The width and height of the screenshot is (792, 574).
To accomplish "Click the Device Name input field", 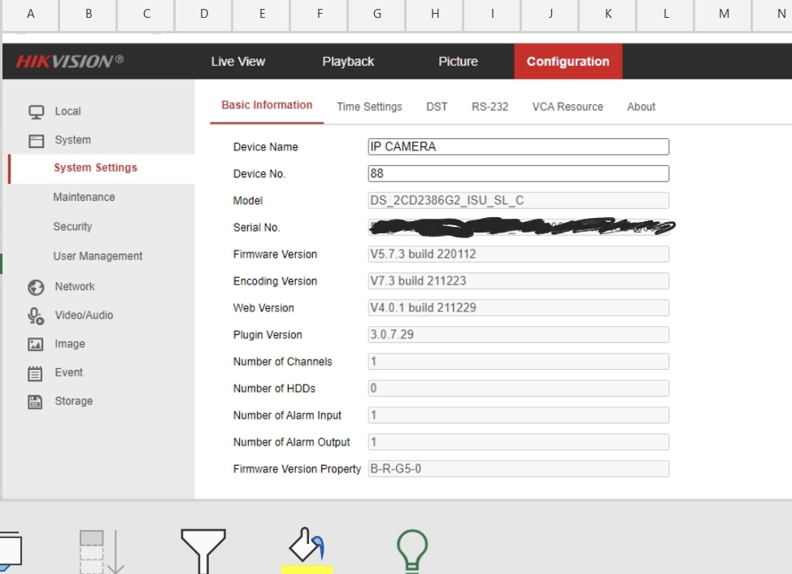I will coord(518,147).
